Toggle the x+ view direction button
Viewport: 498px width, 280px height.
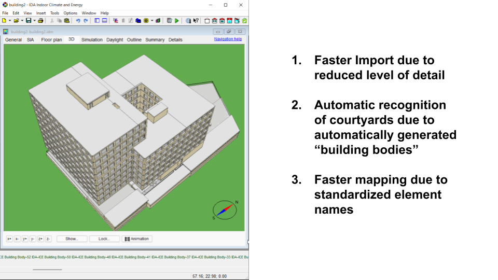tap(9, 239)
